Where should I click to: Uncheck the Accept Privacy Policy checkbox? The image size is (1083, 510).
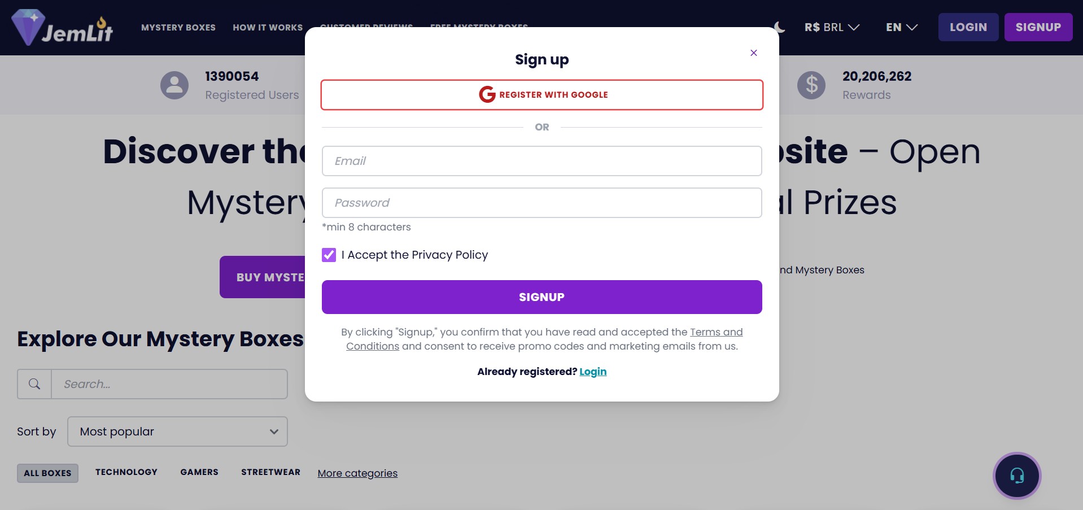(329, 255)
